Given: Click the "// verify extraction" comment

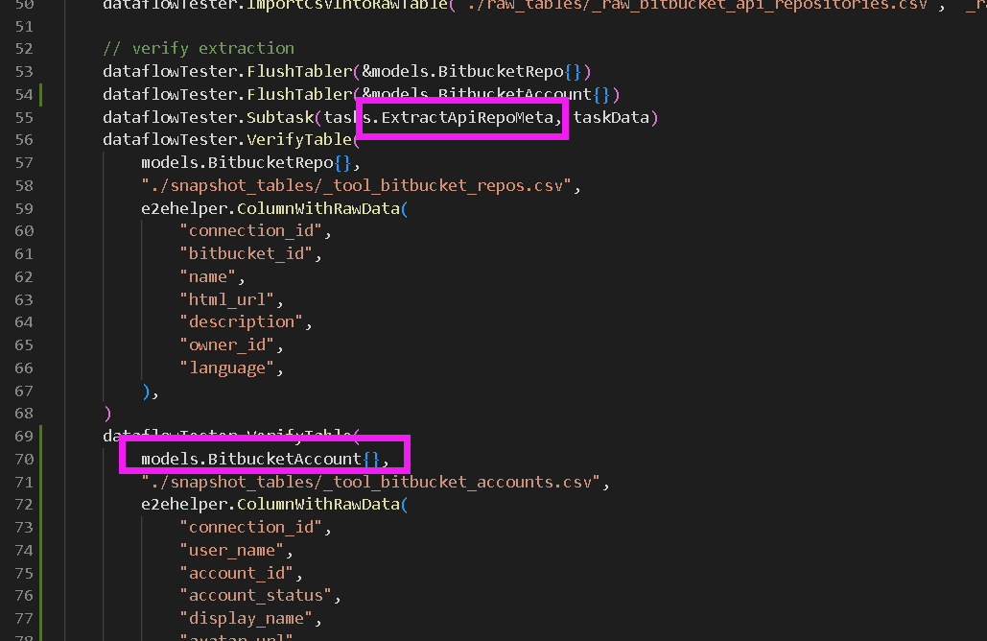Looking at the screenshot, I should pyautogui.click(x=199, y=49).
